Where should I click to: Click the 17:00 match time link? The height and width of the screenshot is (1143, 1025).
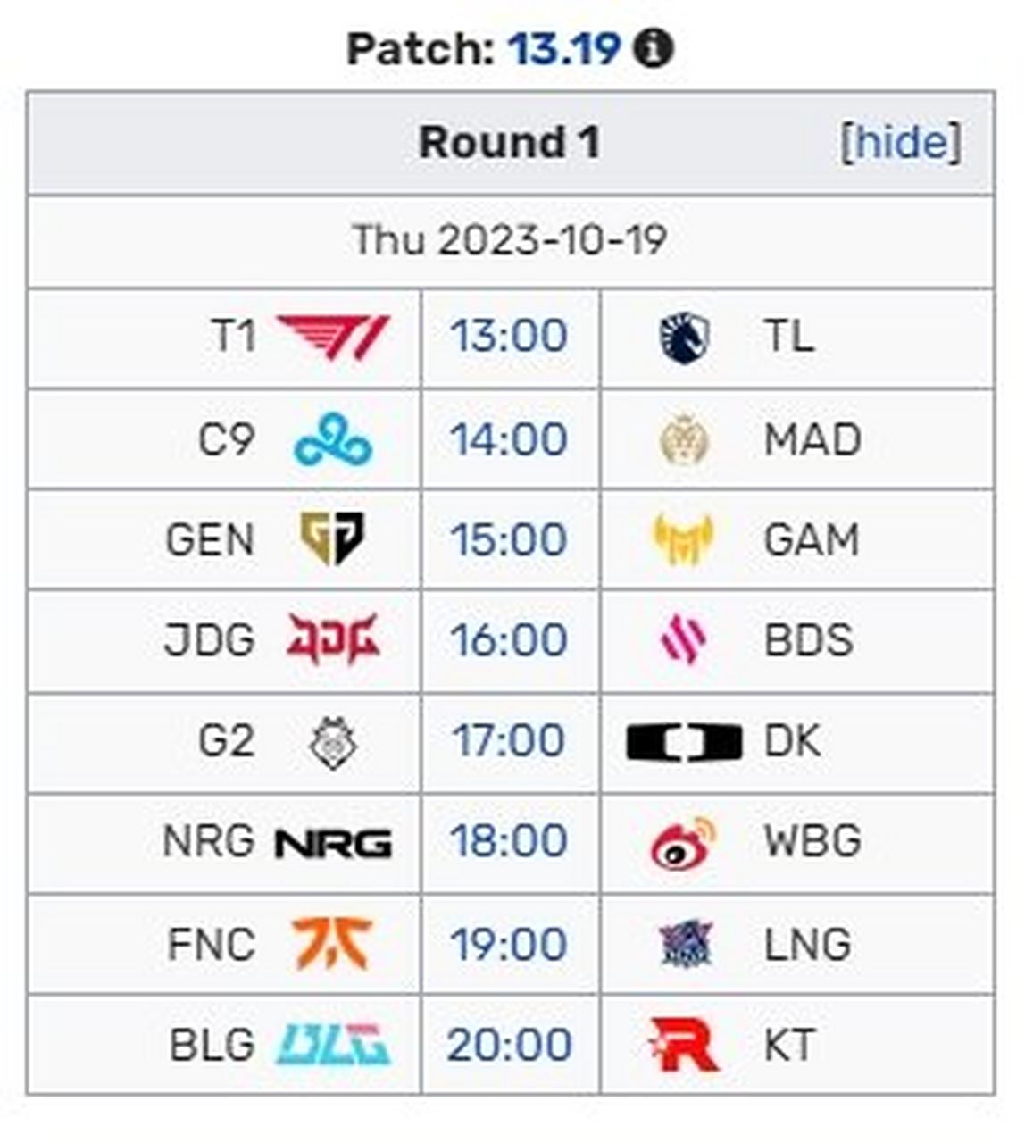click(509, 740)
